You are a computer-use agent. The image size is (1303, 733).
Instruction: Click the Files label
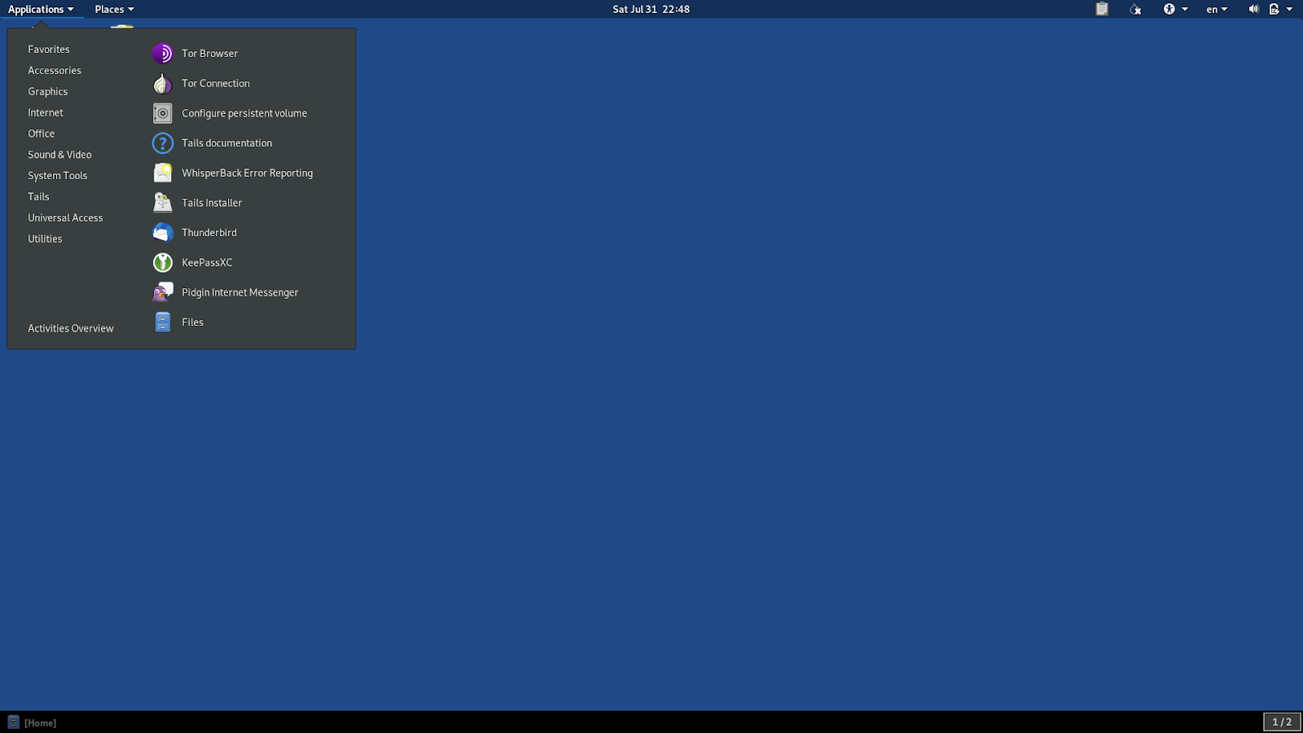[x=193, y=323]
